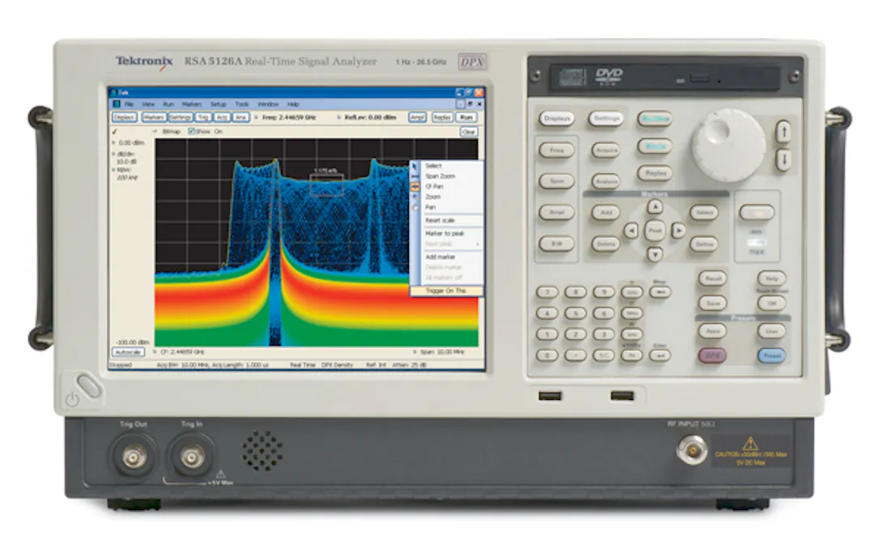
Task: Click the on-screen Trig toolbar button
Action: click(202, 117)
